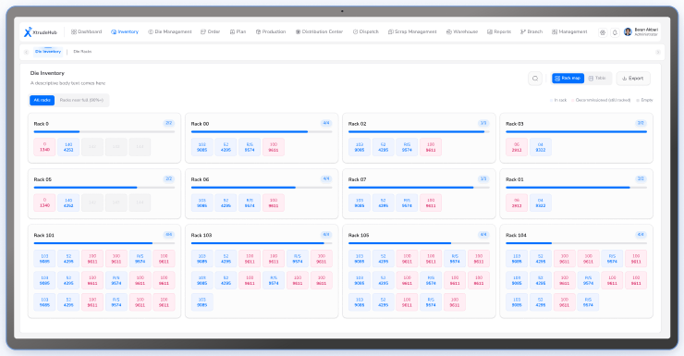Open the notifications bell icon
The width and height of the screenshot is (684, 356).
pyautogui.click(x=615, y=32)
